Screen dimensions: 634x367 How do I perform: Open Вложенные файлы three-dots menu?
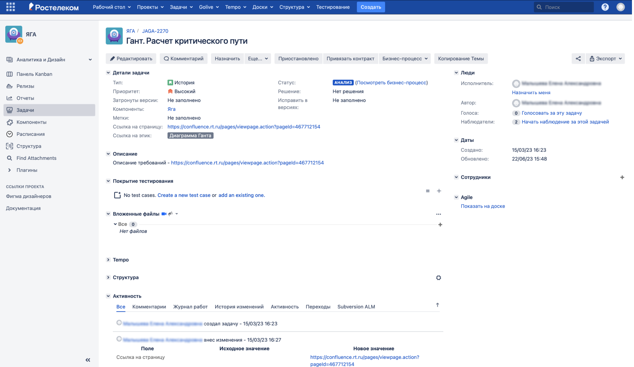438,214
